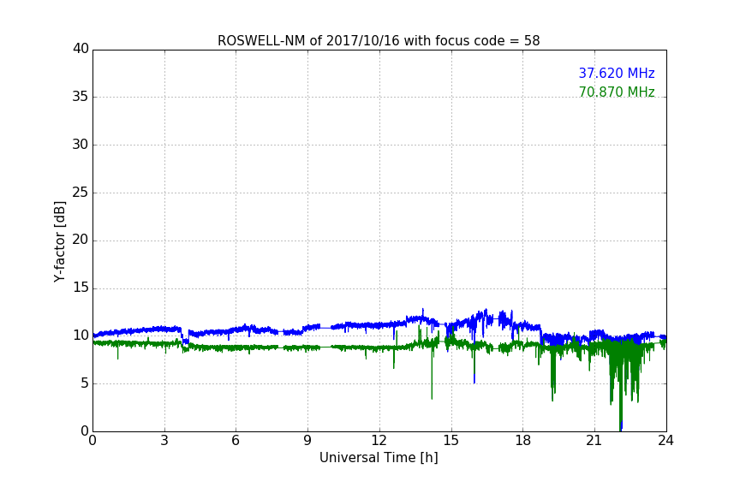
Task: Click the y-axis tick label "15"
Action: click(81, 288)
